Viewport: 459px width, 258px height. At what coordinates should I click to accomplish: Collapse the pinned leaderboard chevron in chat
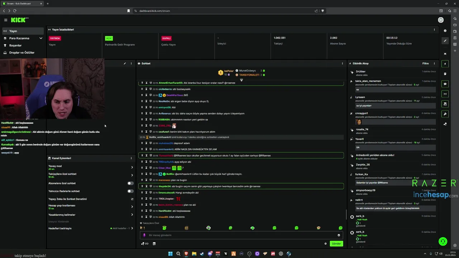(x=241, y=80)
